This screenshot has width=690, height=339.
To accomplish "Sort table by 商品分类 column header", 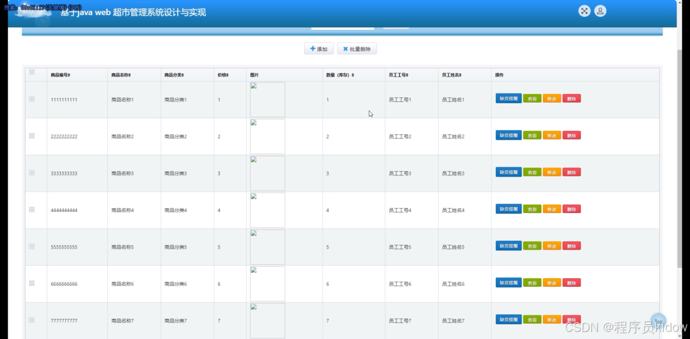I will pyautogui.click(x=174, y=75).
